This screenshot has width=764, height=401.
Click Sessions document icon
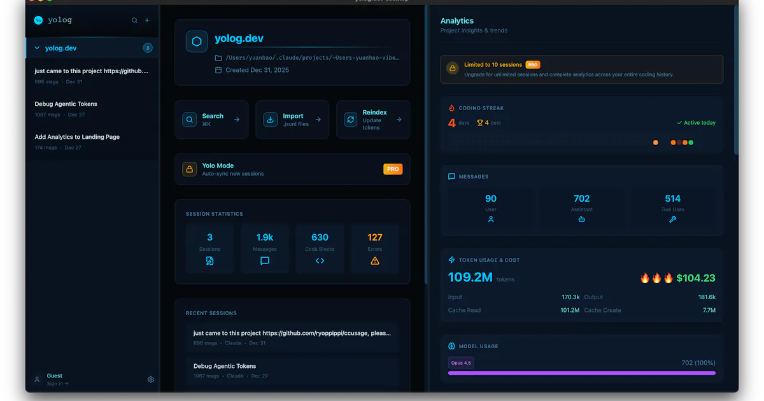click(x=209, y=261)
